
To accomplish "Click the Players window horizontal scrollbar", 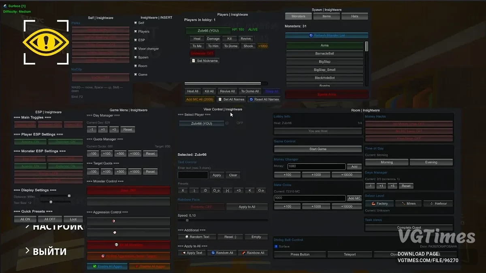I will (x=223, y=84).
